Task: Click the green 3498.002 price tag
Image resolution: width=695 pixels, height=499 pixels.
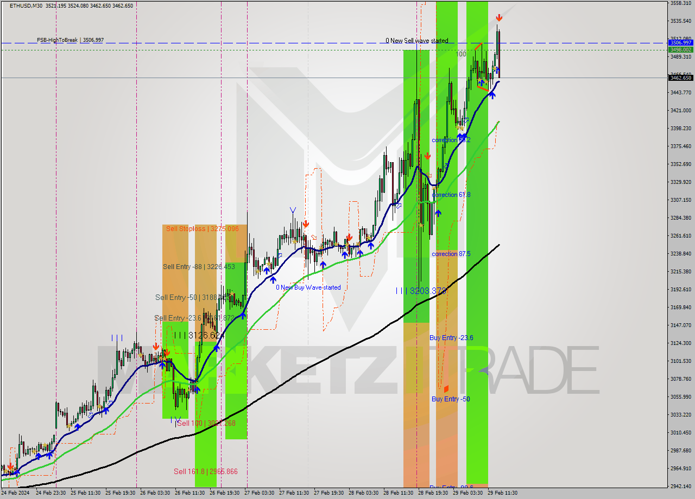Action: (x=680, y=49)
